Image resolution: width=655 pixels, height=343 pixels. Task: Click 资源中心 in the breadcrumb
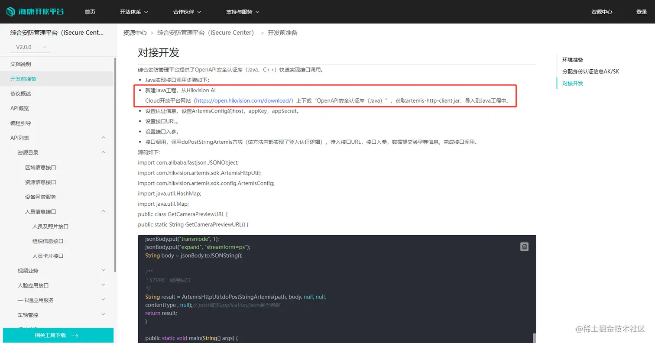[135, 32]
